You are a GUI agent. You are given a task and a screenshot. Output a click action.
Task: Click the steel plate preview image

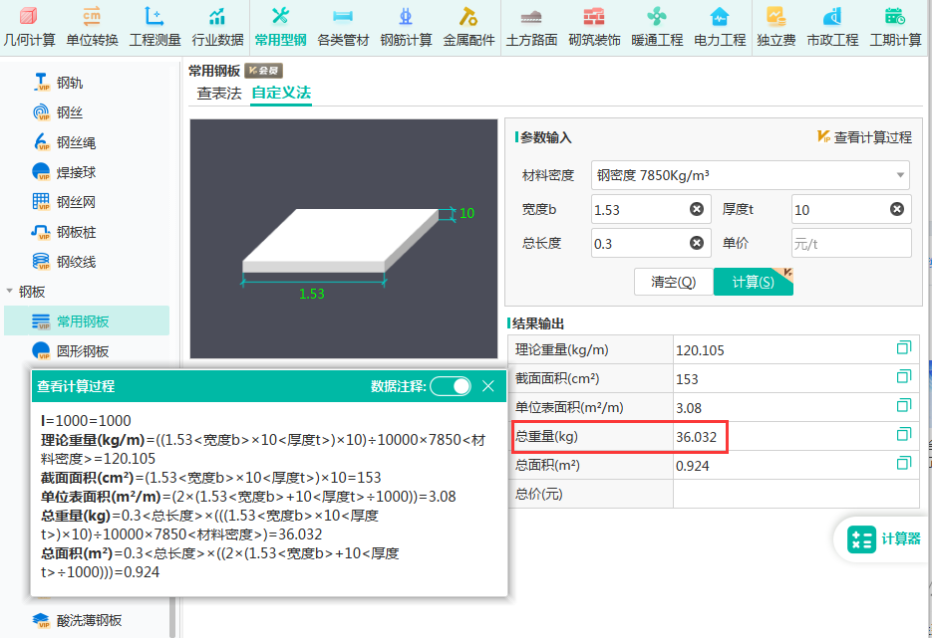(344, 239)
